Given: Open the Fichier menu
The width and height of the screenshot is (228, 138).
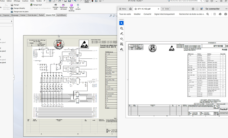Looking at the screenshot, I should 2,1.
